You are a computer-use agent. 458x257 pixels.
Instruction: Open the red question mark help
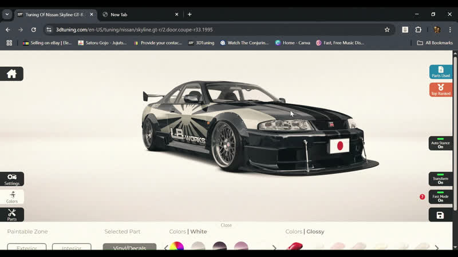click(422, 197)
